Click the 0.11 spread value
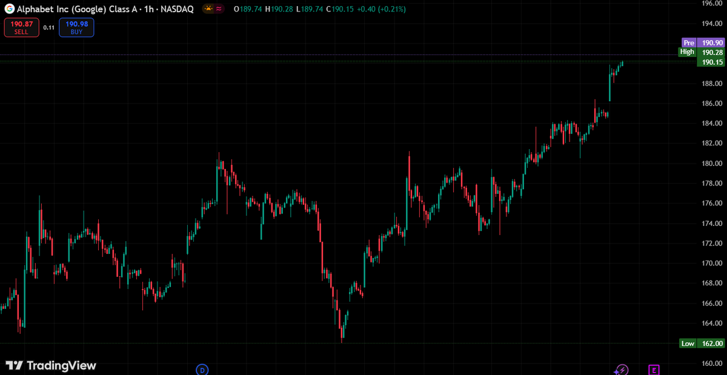The image size is (727, 375). click(49, 27)
